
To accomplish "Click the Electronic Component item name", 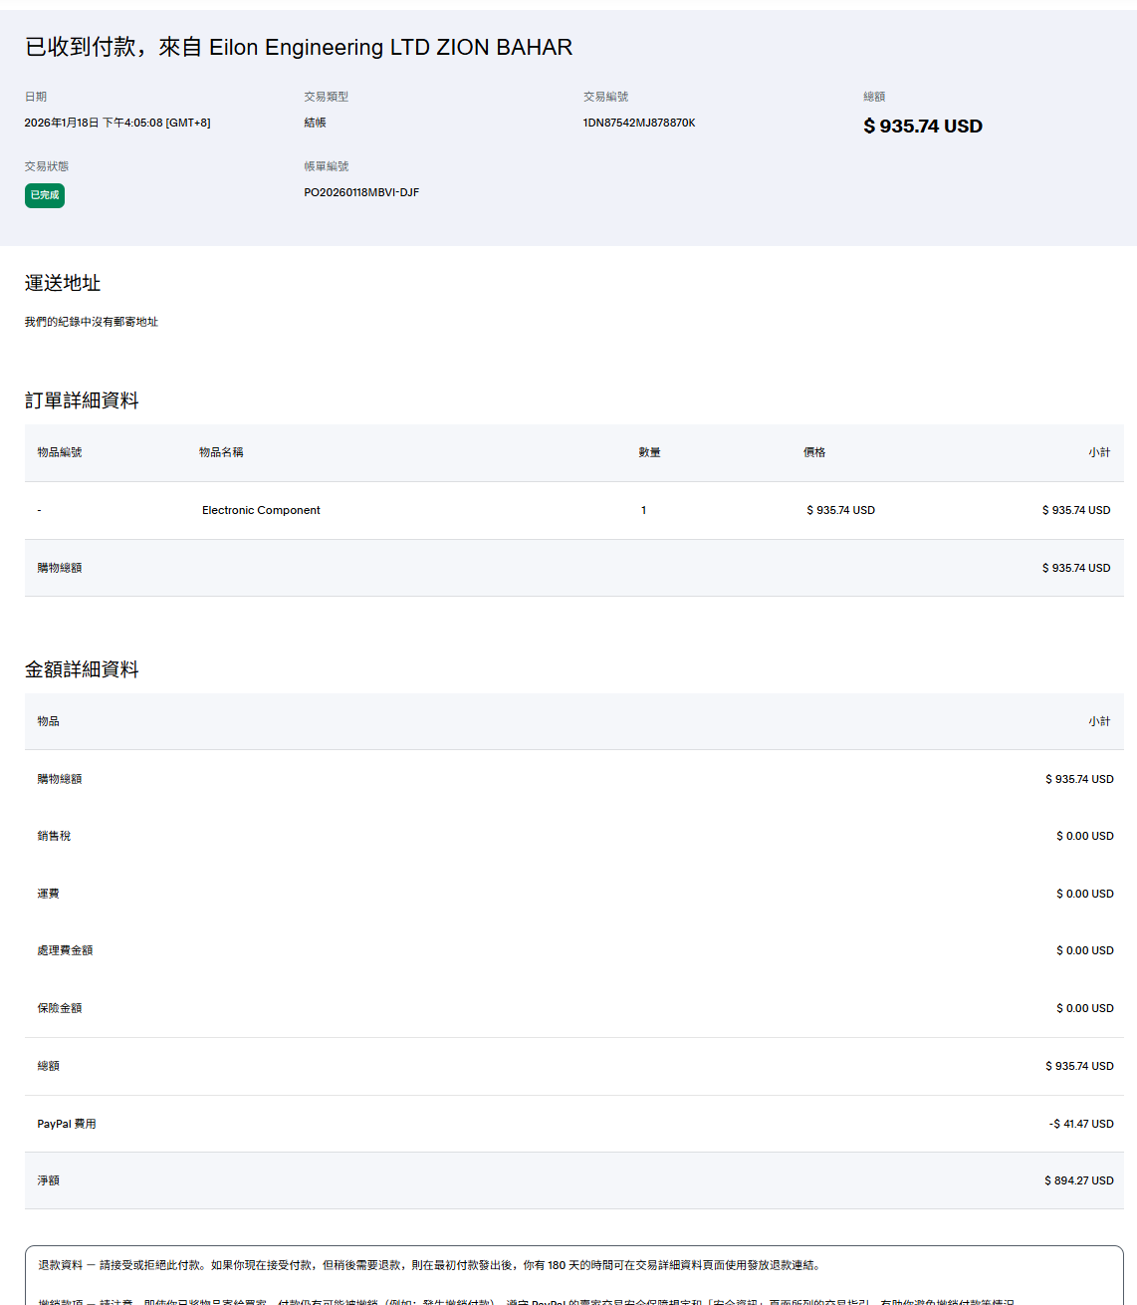I will (261, 510).
